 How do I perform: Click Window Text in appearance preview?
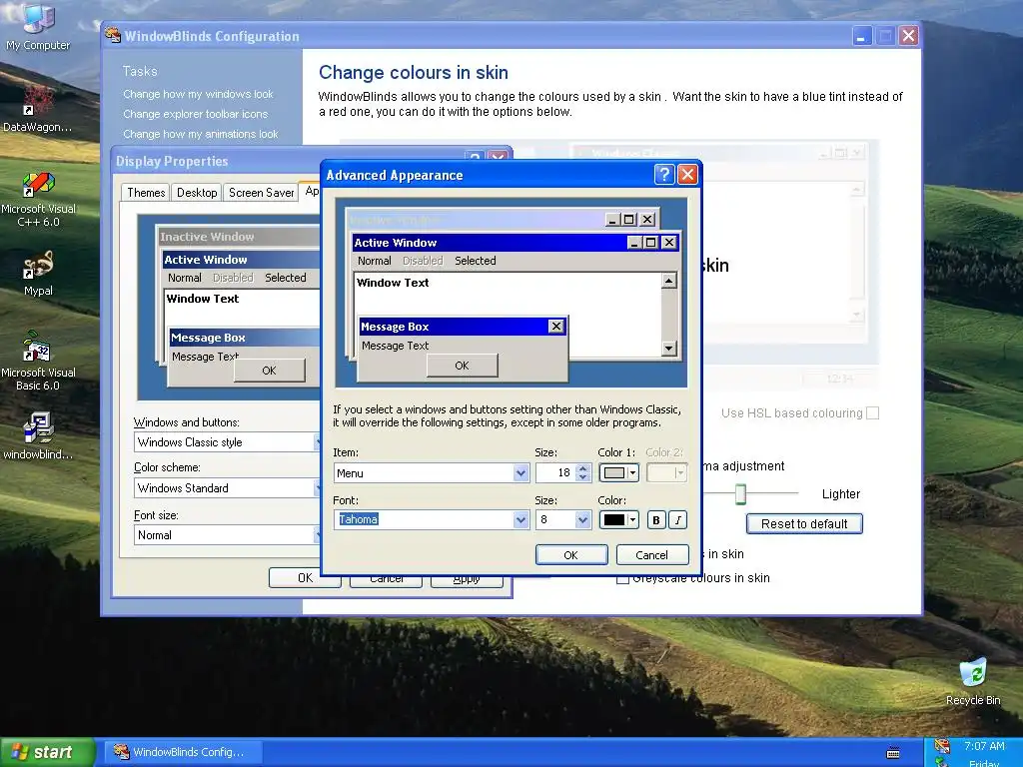[x=392, y=283]
